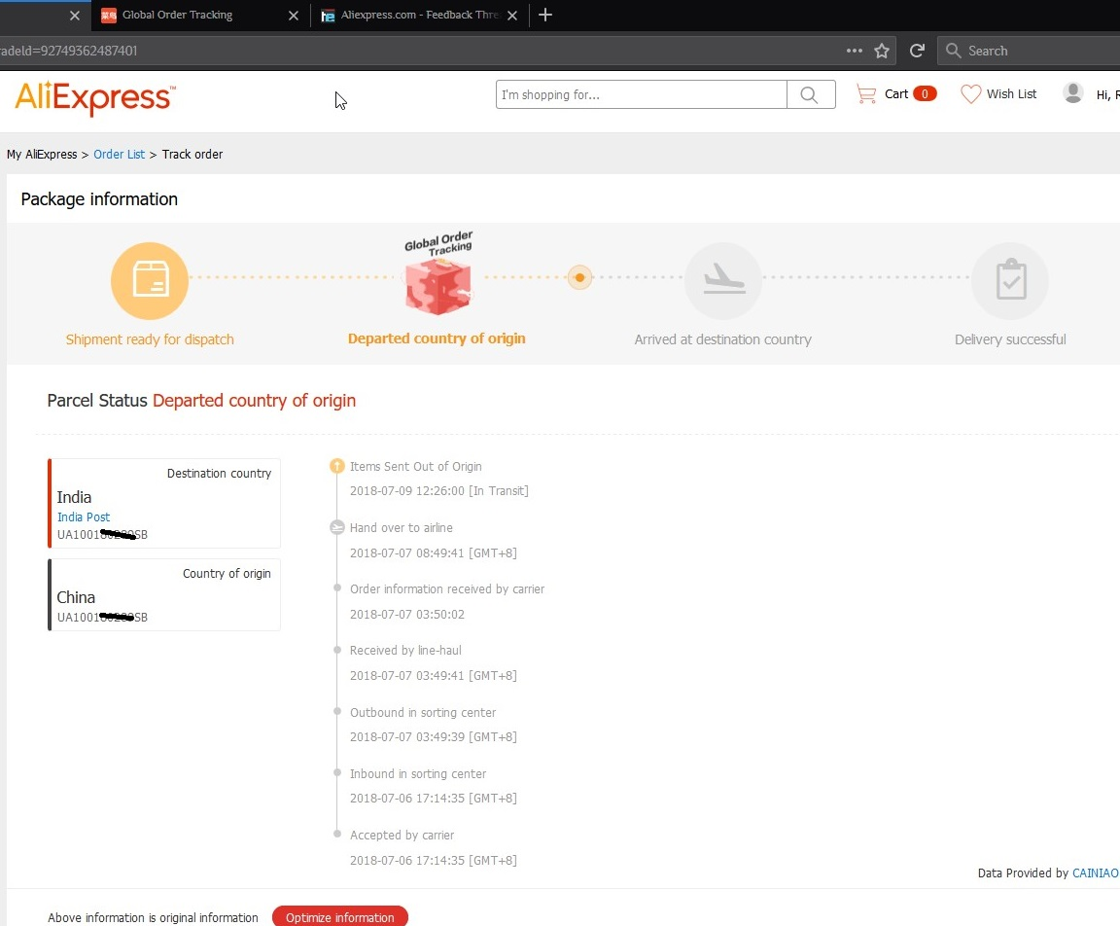Click the Items Sent Out of Origin marker
Screen dimensions: 1120x926
click(x=337, y=467)
